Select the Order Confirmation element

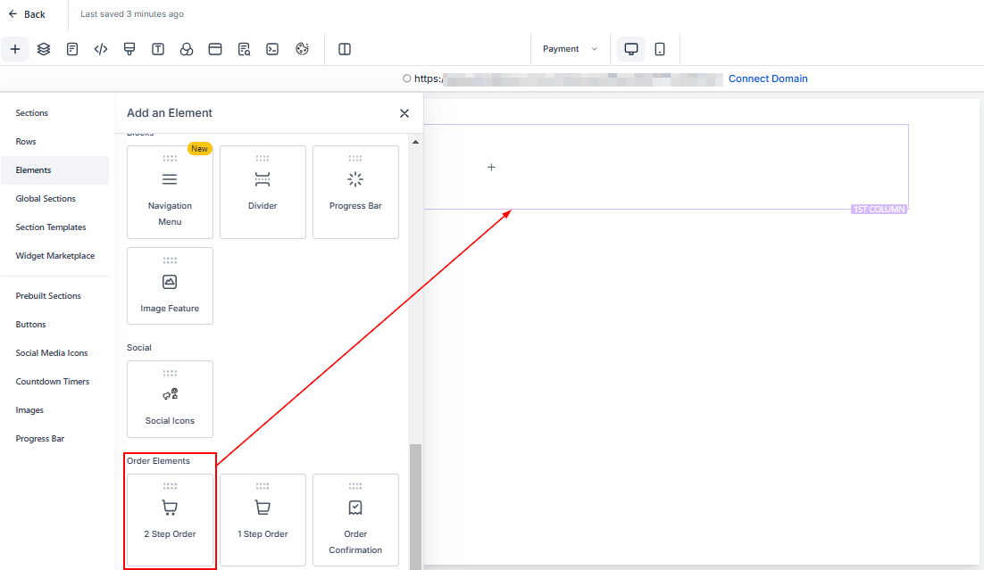pyautogui.click(x=355, y=520)
